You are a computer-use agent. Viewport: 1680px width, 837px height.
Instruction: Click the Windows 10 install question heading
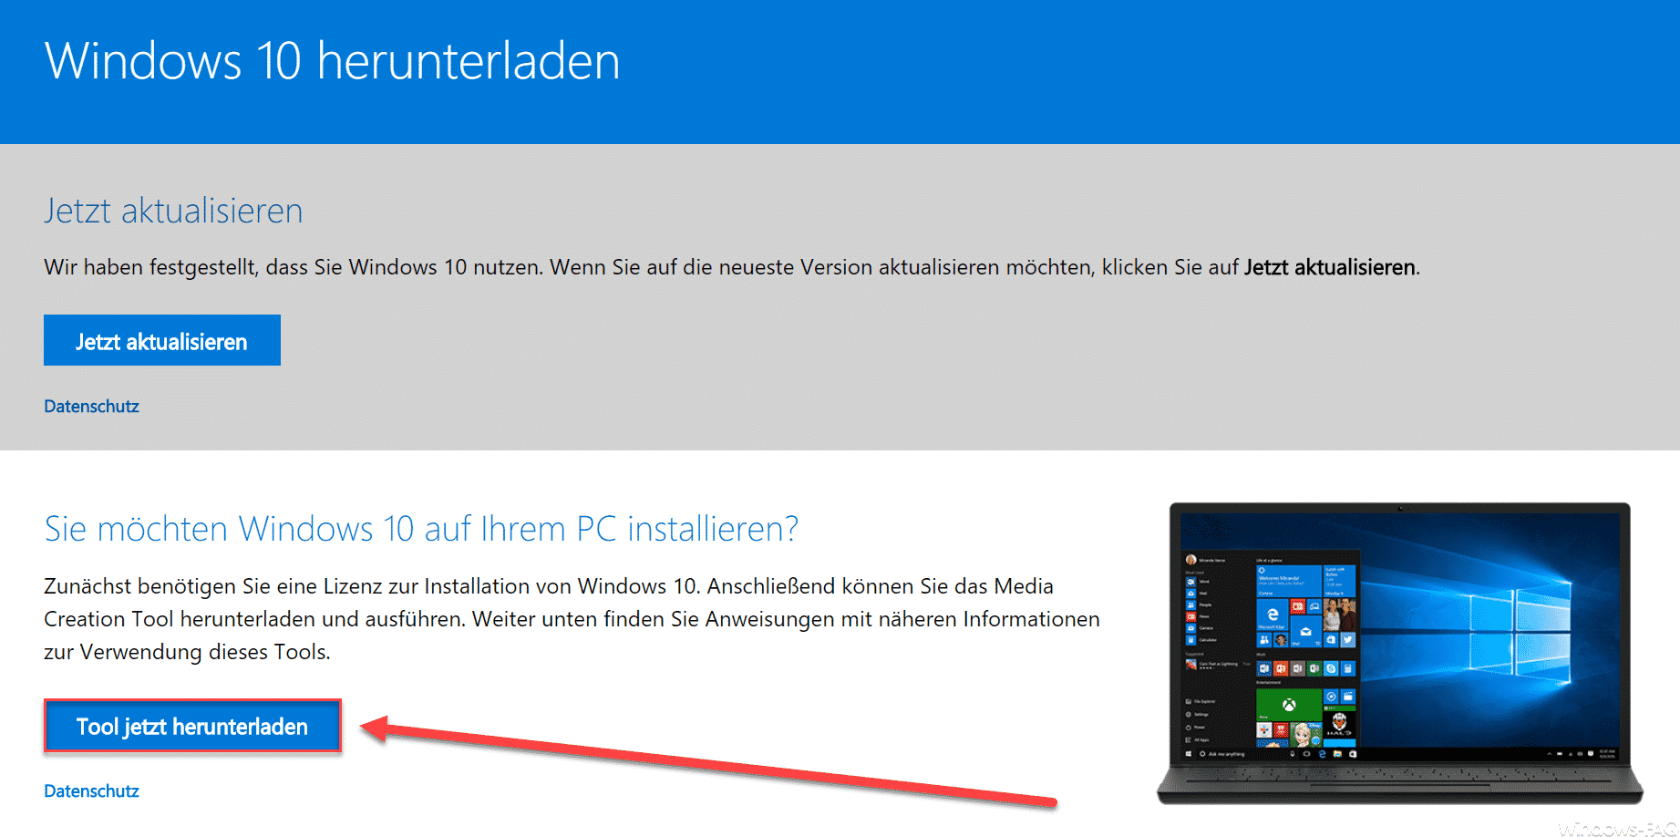tap(421, 529)
